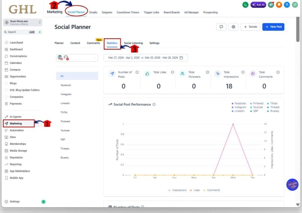The height and width of the screenshot is (213, 302).
Task: Open the green phone dialer icon
Action: click(245, 5)
